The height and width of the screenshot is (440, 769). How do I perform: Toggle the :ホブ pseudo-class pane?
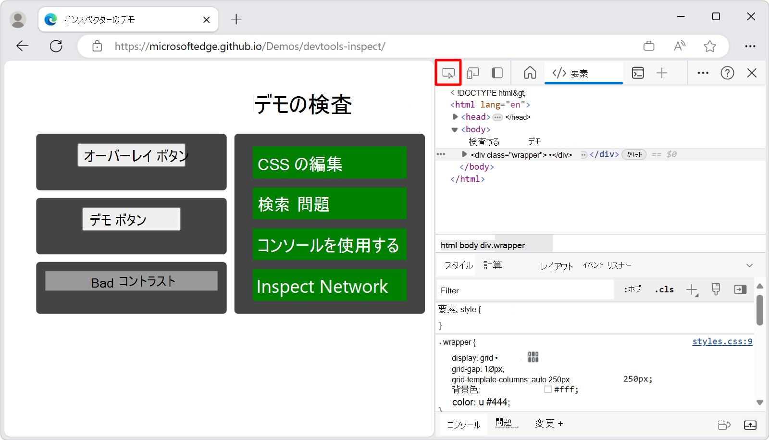tap(632, 289)
